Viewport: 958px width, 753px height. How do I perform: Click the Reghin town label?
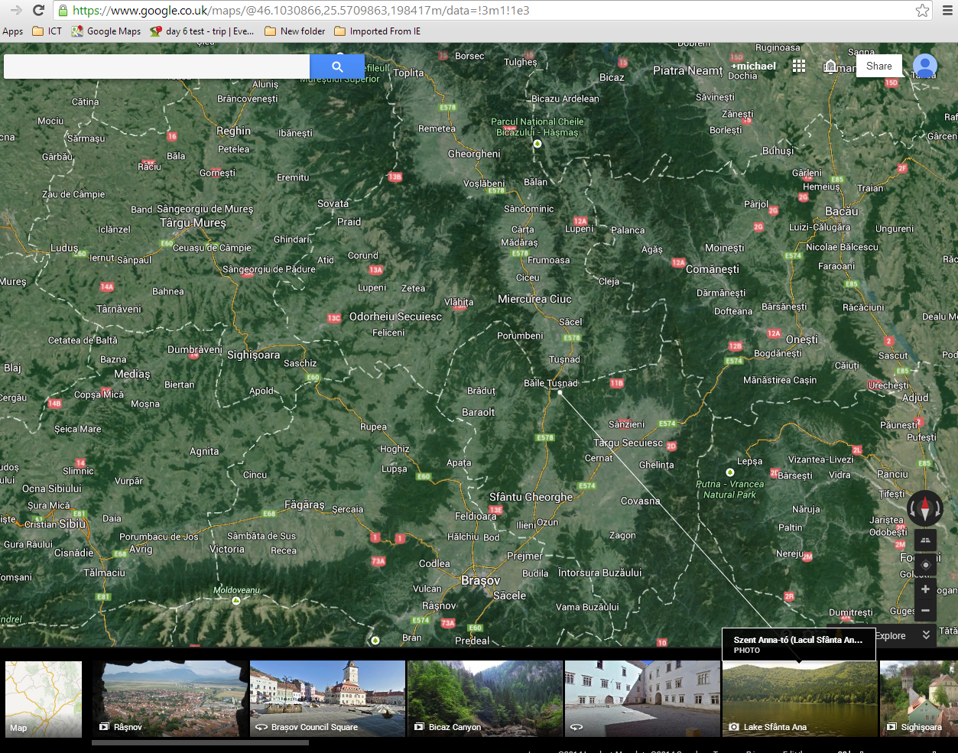(x=233, y=131)
